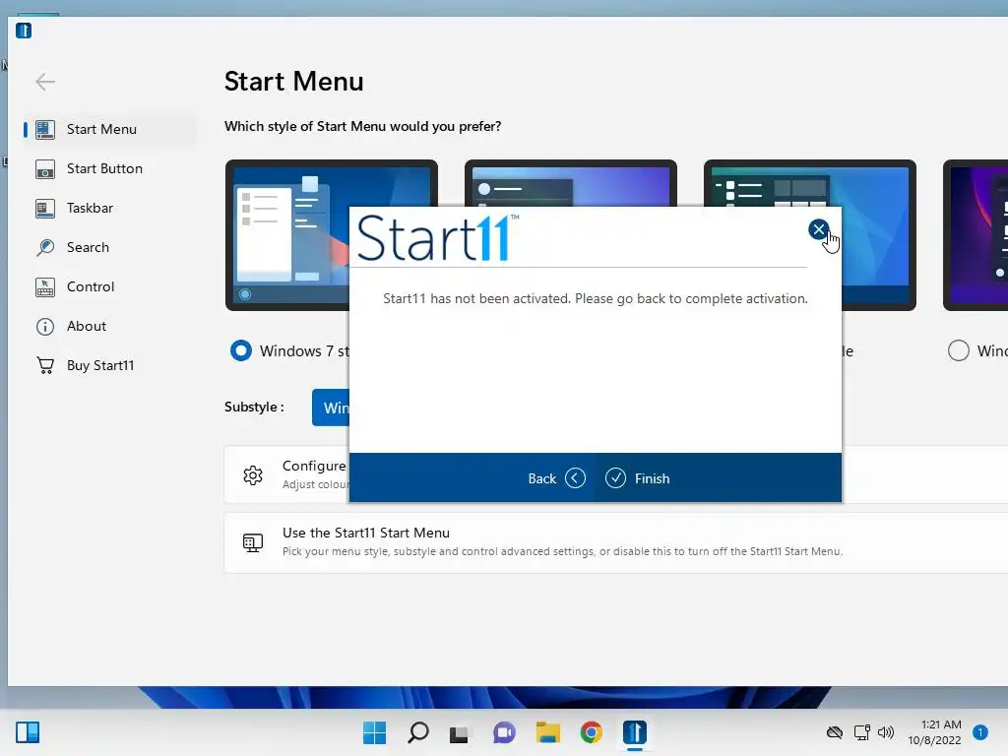Open taskbar Search
The width and height of the screenshot is (1008, 756).
tap(417, 732)
